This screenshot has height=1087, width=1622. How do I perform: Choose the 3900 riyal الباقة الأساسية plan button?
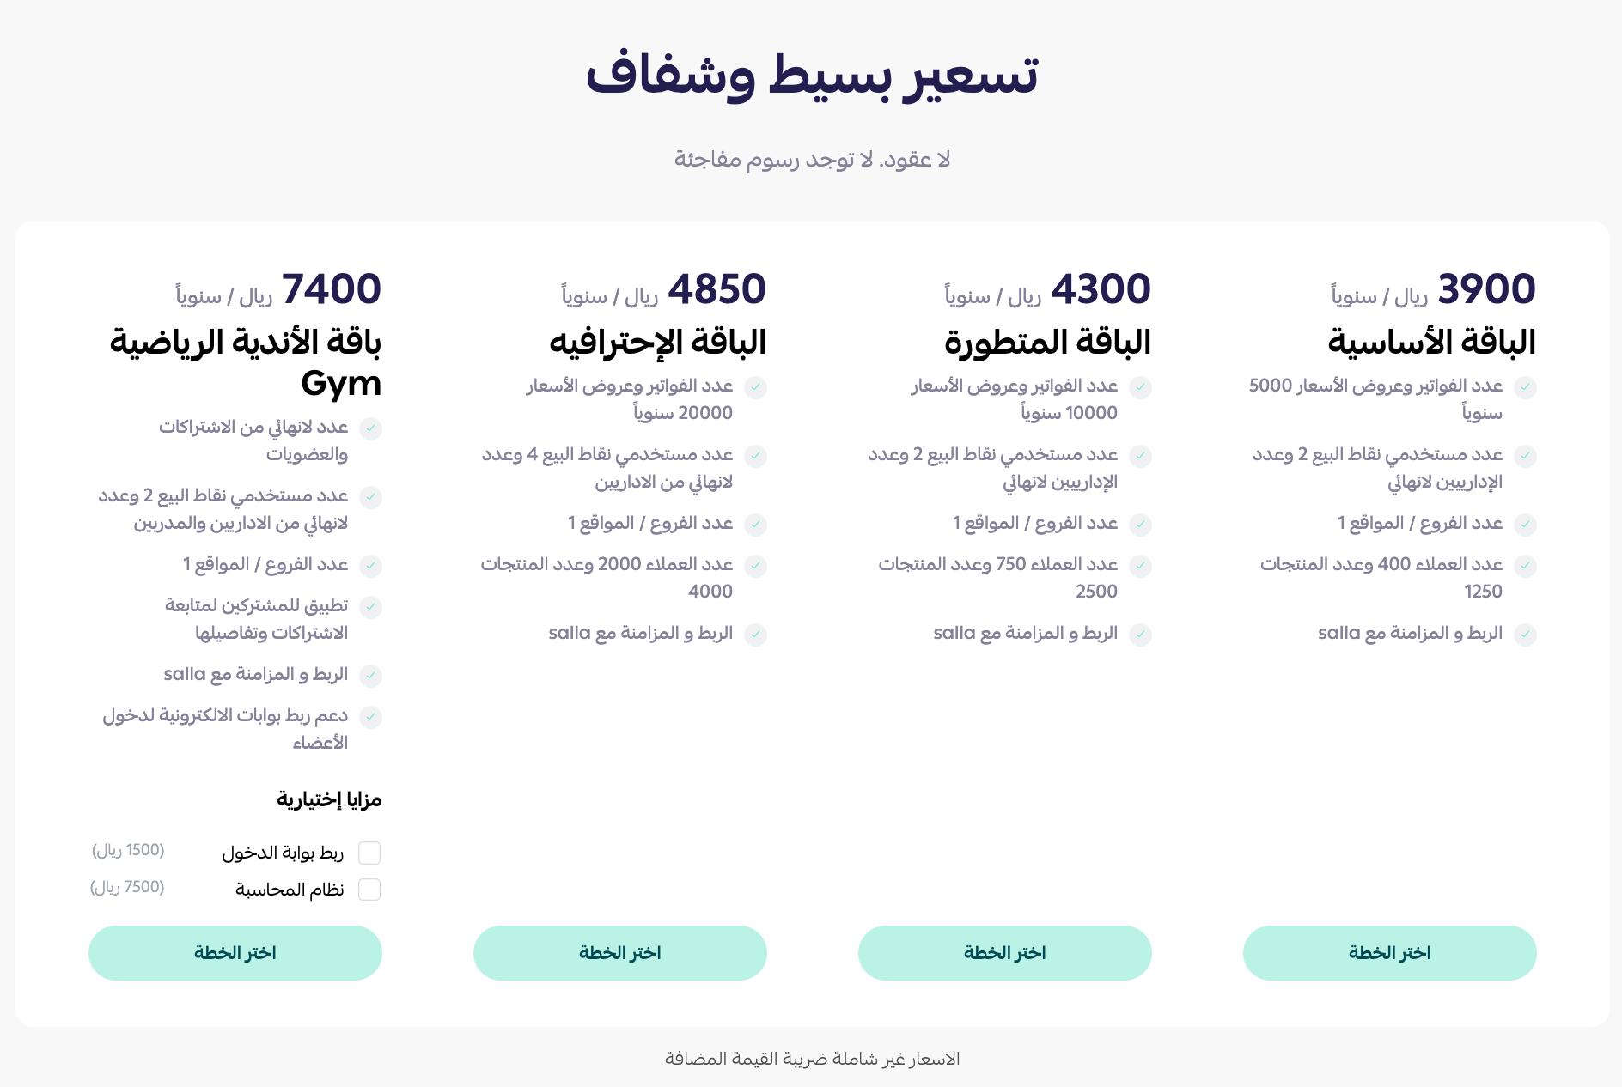click(1389, 953)
